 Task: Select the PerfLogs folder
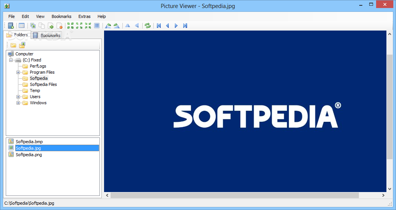(38, 66)
